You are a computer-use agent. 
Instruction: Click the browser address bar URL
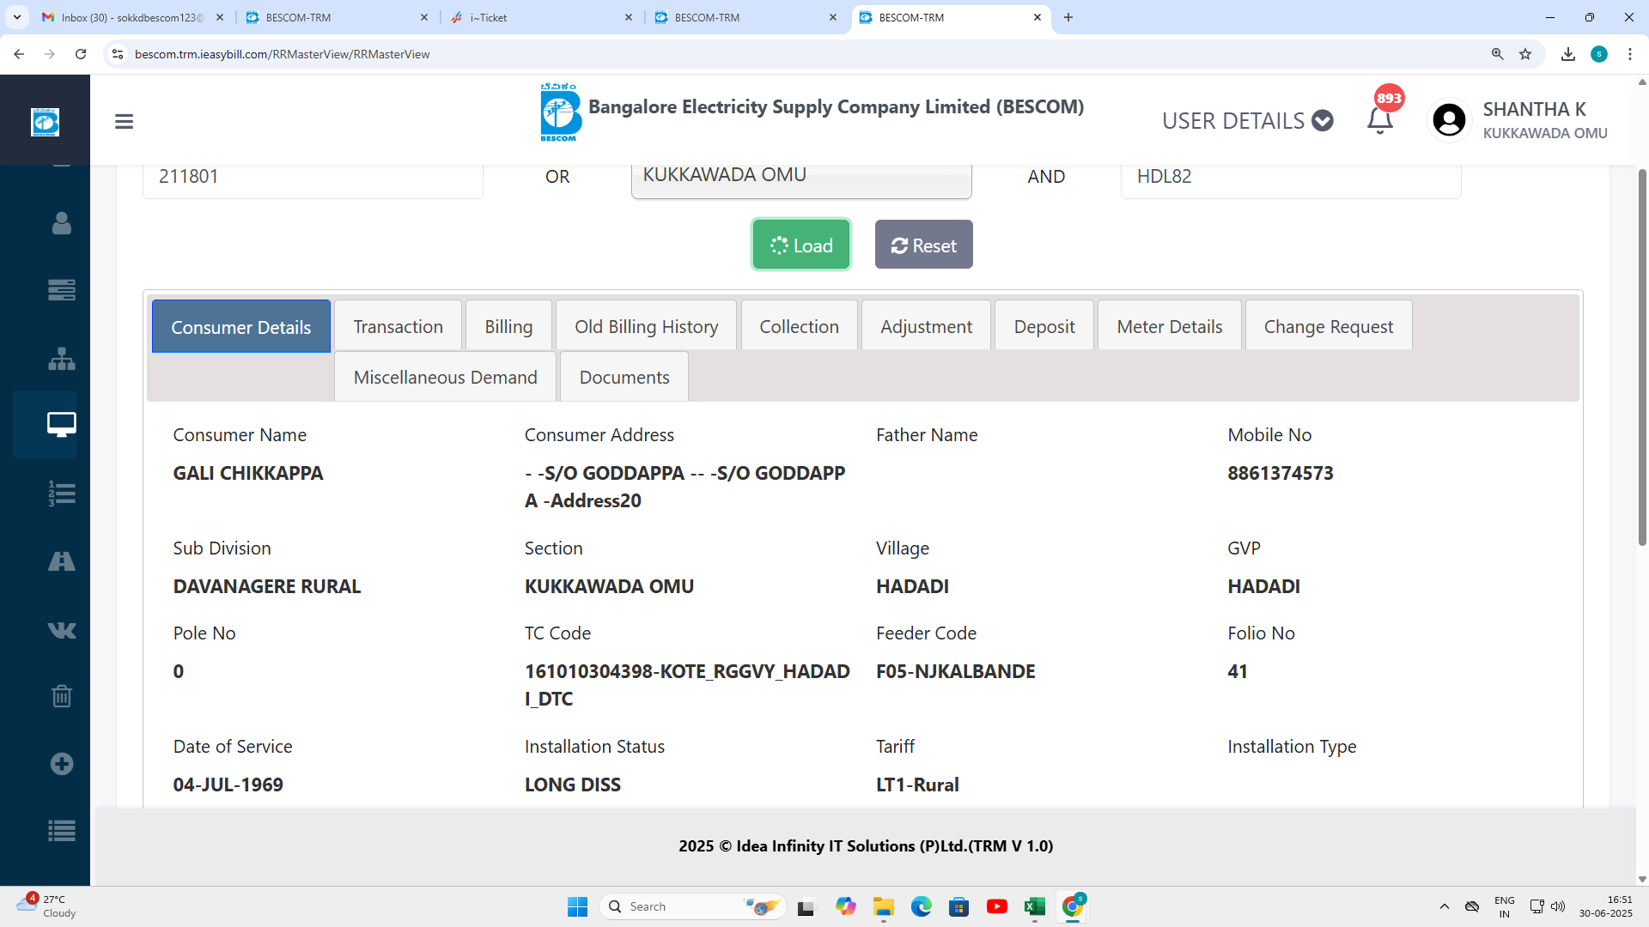[x=283, y=54]
